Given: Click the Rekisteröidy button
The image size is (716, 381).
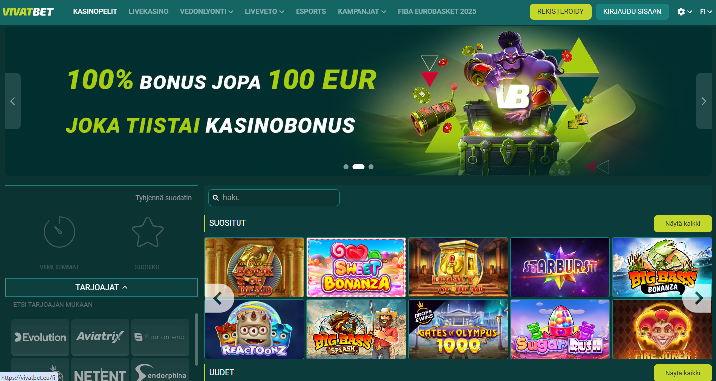Looking at the screenshot, I should pyautogui.click(x=560, y=12).
